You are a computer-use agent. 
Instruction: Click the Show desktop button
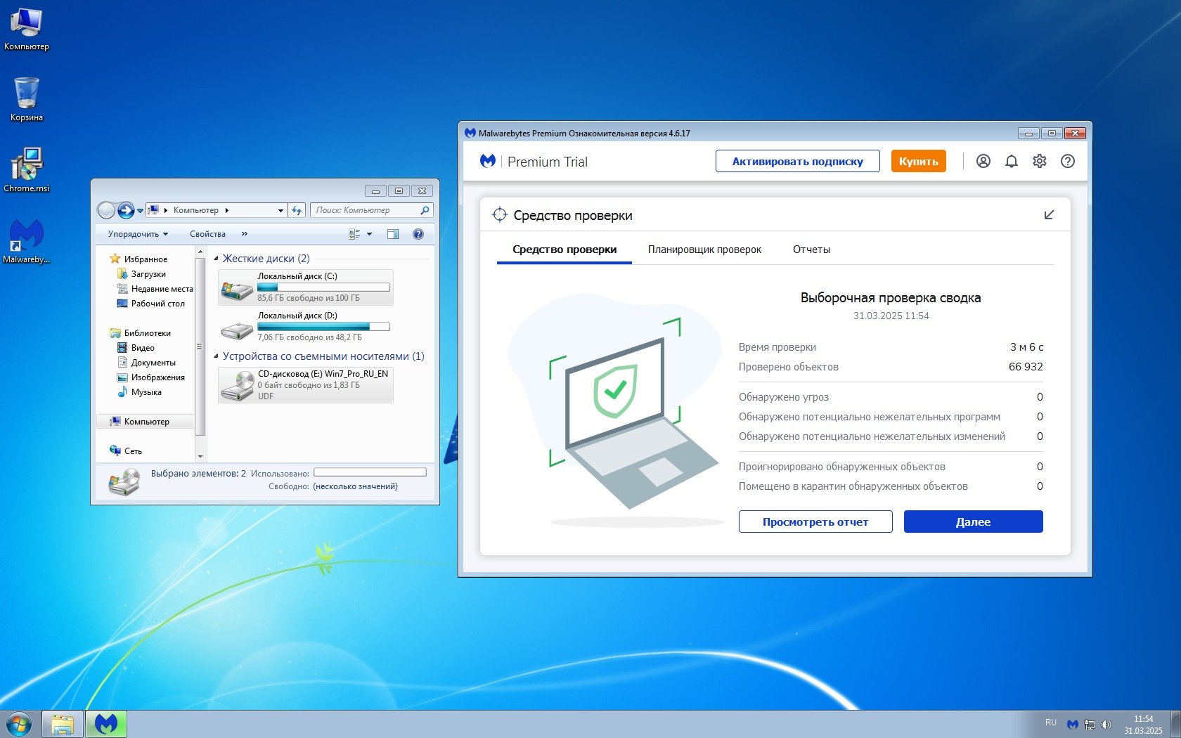pos(1175,724)
